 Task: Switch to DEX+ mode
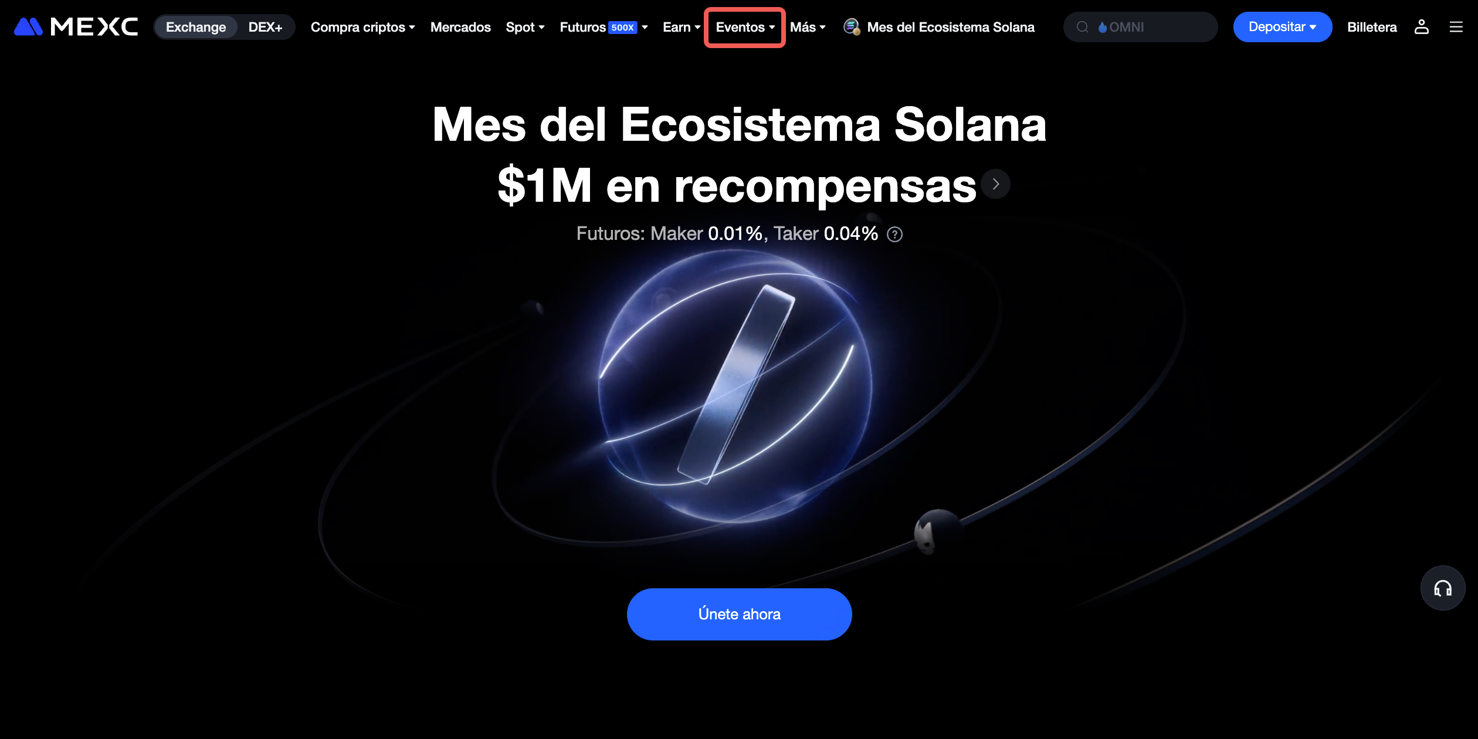coord(265,27)
